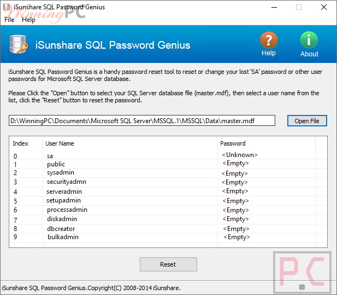Select the sysadmin user row
The height and width of the screenshot is (295, 337).
pyautogui.click(x=168, y=173)
